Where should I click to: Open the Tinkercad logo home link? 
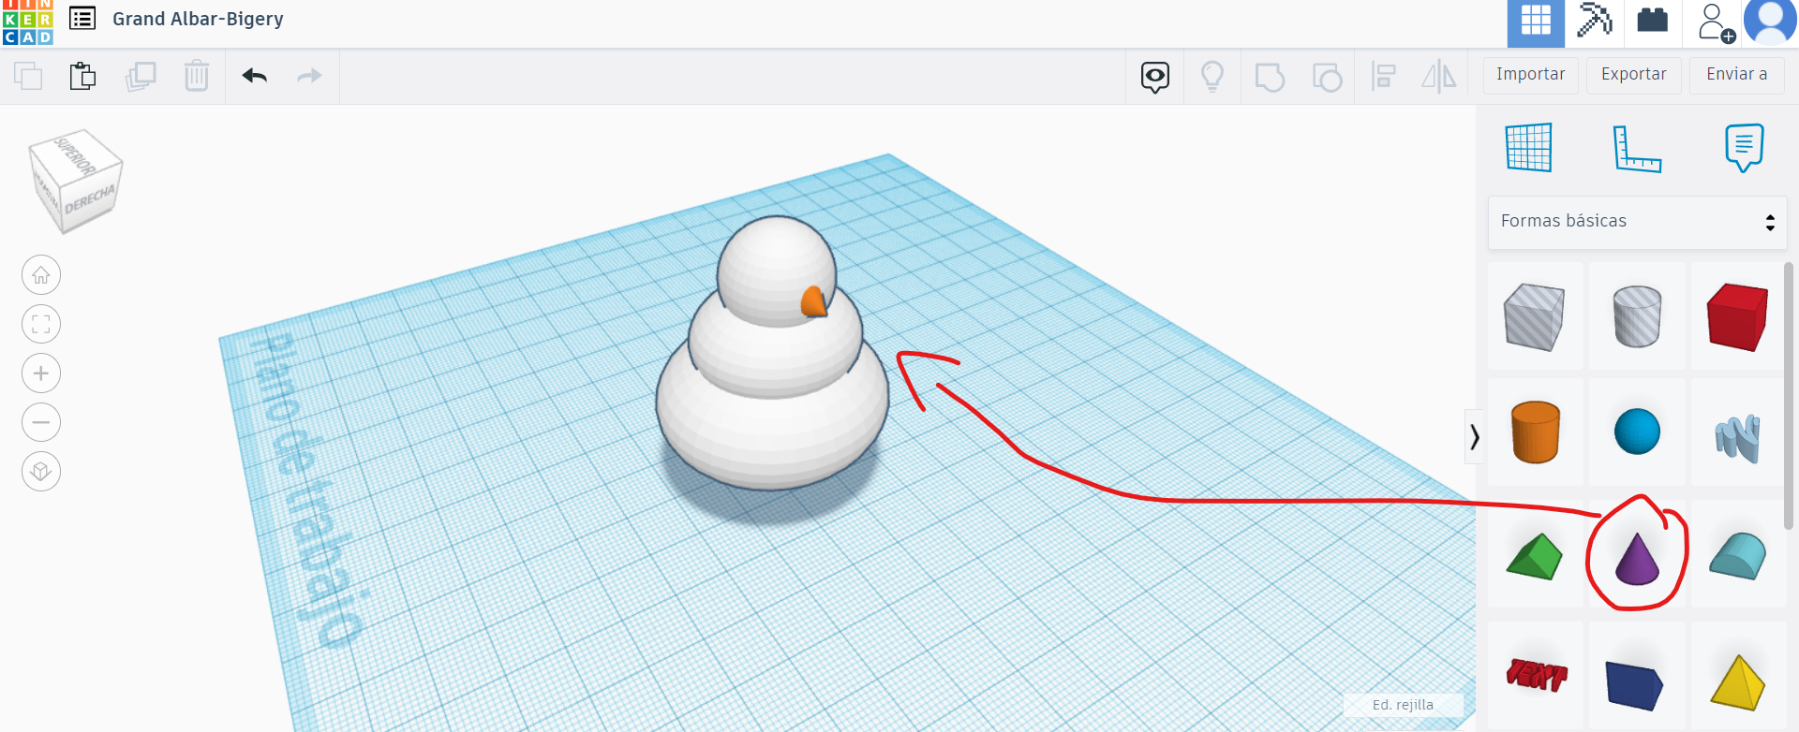27,22
